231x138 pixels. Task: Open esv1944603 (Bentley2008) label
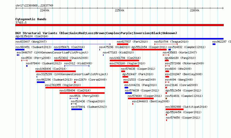tap(151, 101)
